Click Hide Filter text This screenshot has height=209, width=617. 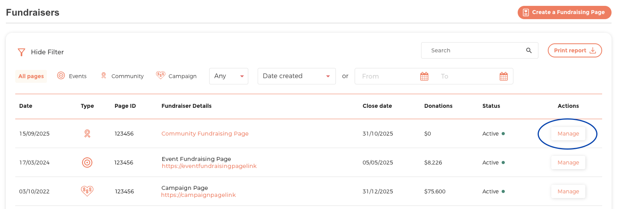click(x=47, y=52)
